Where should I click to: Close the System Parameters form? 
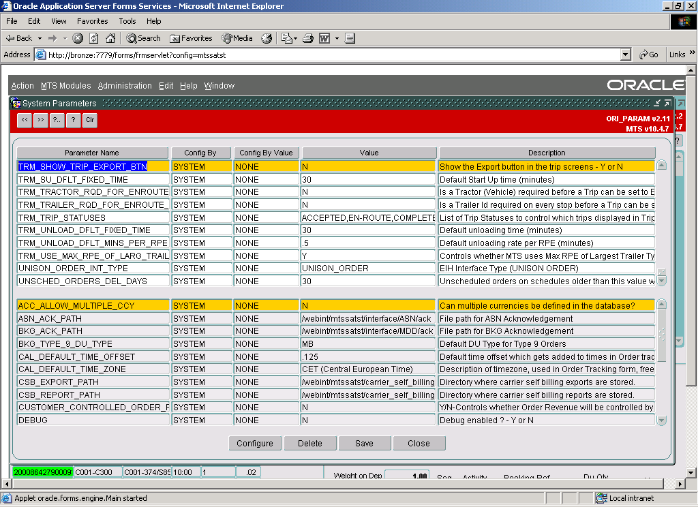tap(419, 444)
